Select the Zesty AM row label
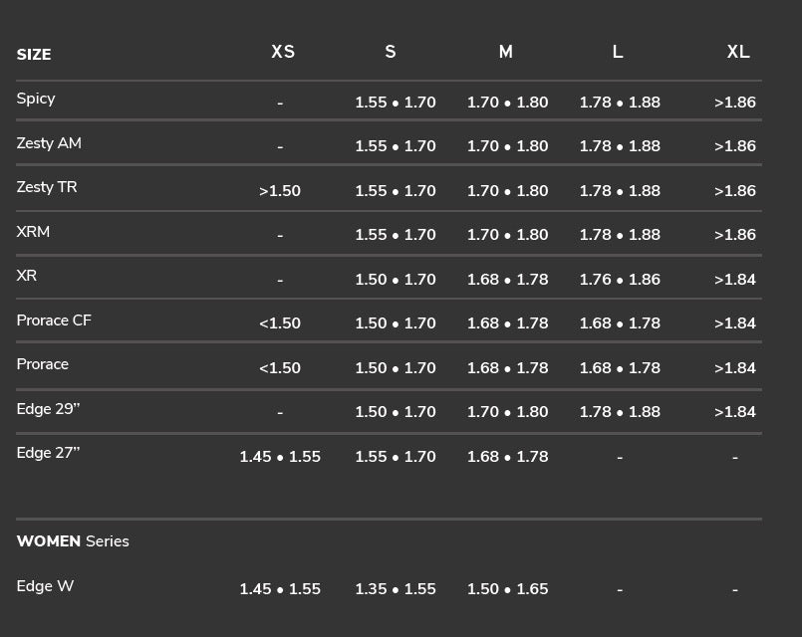Image resolution: width=802 pixels, height=637 pixels. (49, 143)
